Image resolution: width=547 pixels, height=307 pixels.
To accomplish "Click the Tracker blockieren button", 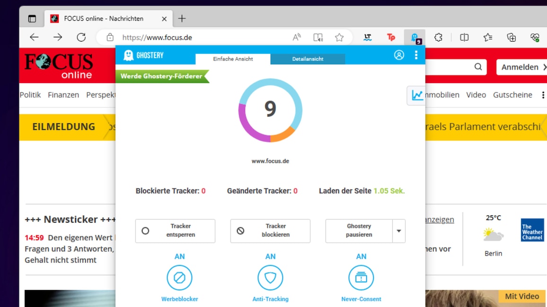I will (270, 231).
